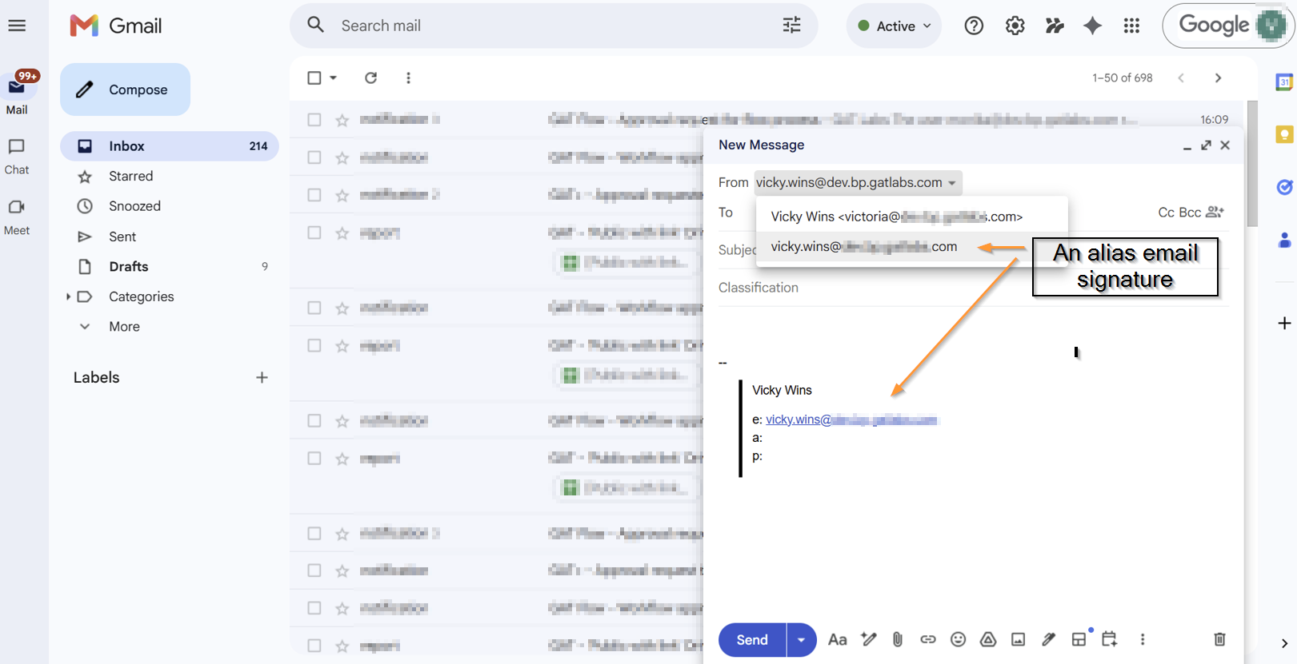Screen dimensions: 1297x664
Task: Hide the side panel chevron
Action: point(1284,643)
